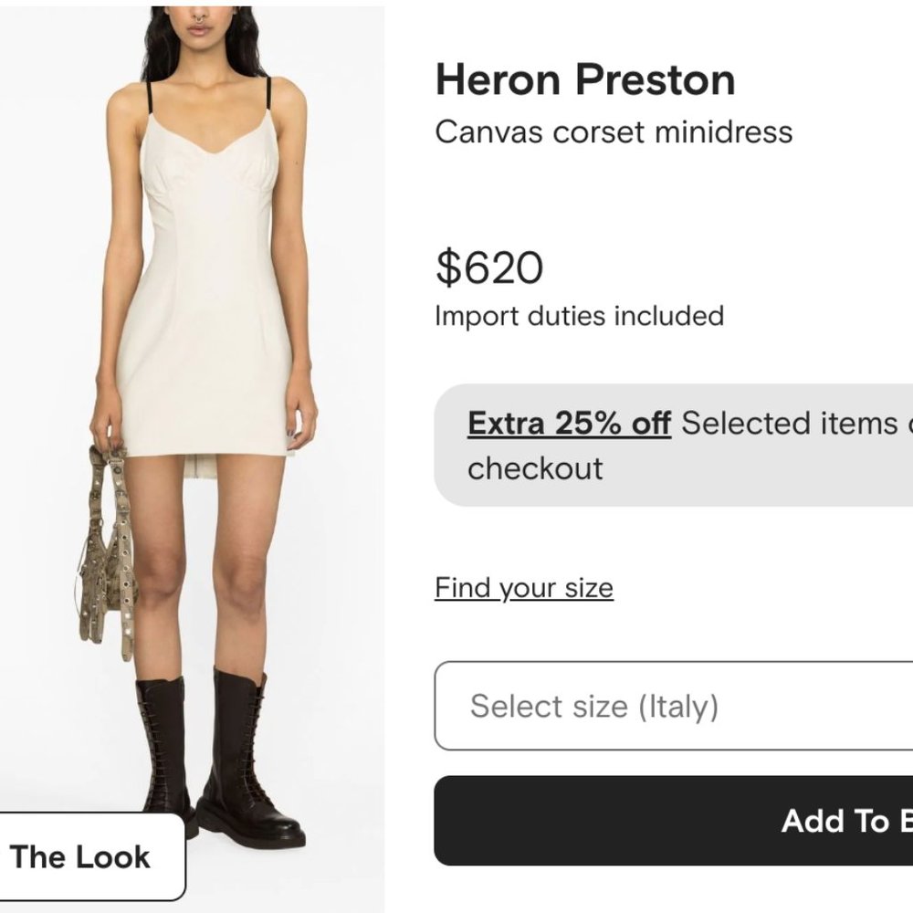Choose a size from the Italy size selector

(x=676, y=706)
